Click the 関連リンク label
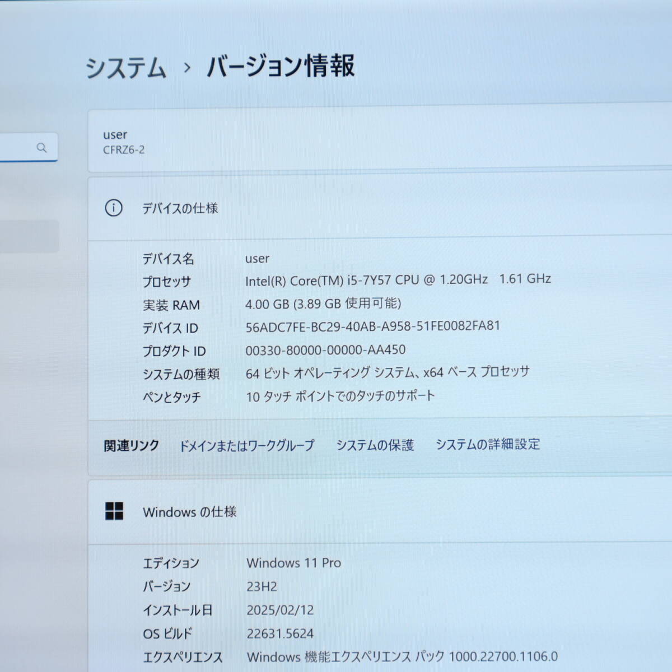672x672 pixels. (132, 446)
